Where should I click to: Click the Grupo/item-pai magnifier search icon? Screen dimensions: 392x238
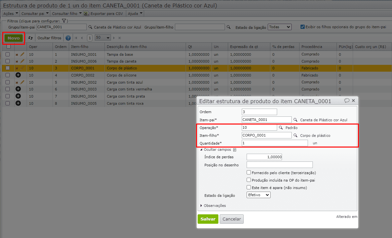[91, 27]
